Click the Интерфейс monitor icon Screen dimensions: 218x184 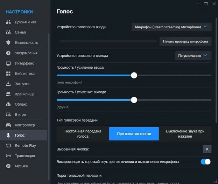(x=8, y=63)
